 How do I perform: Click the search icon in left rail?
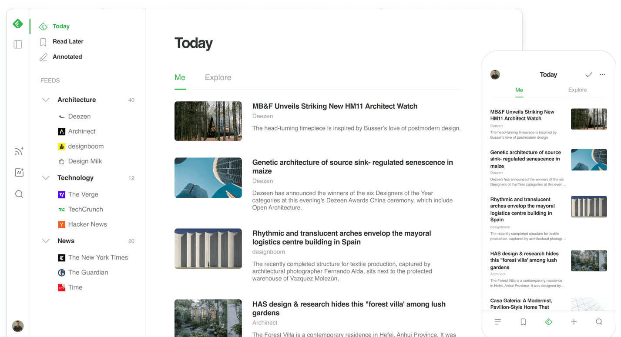coord(19,194)
